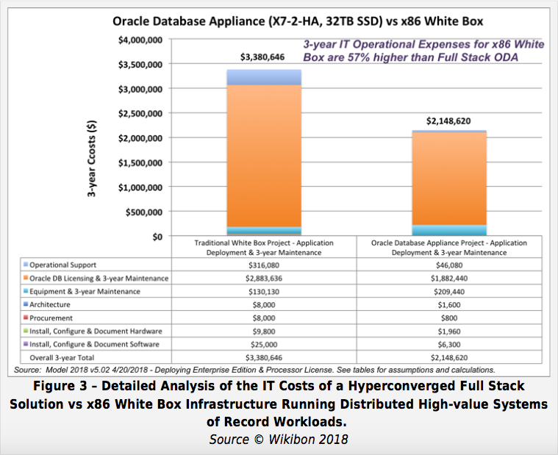This screenshot has width=558, height=455.
Task: Click the 'Source © Wikibon 2018' credit line
Action: point(279,440)
